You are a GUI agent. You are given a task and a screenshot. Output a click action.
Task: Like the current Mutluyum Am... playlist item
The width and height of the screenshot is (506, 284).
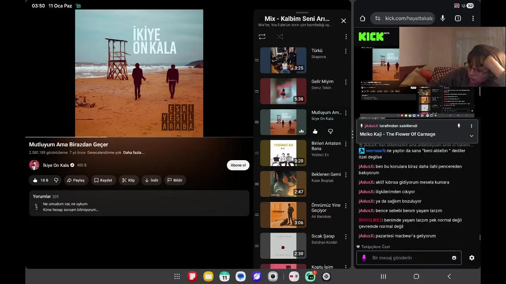click(x=315, y=131)
